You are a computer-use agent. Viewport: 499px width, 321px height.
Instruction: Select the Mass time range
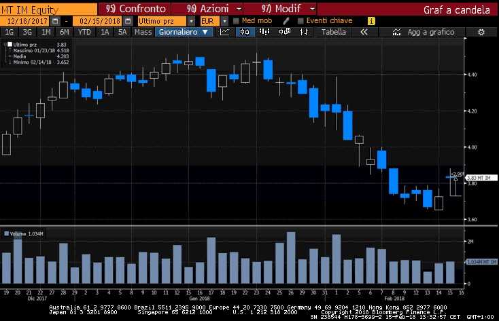point(143,32)
